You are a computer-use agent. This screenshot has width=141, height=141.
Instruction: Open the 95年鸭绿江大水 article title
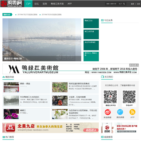tap(29, 97)
